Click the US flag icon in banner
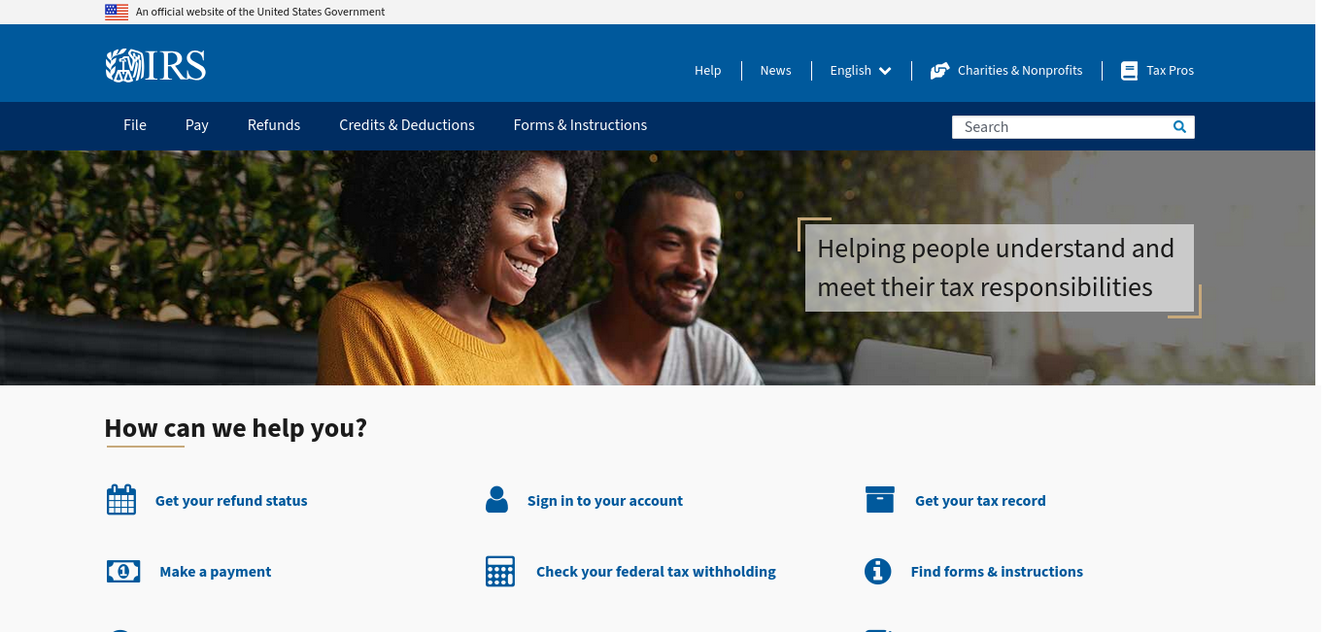Image resolution: width=1327 pixels, height=632 pixels. pos(117,12)
